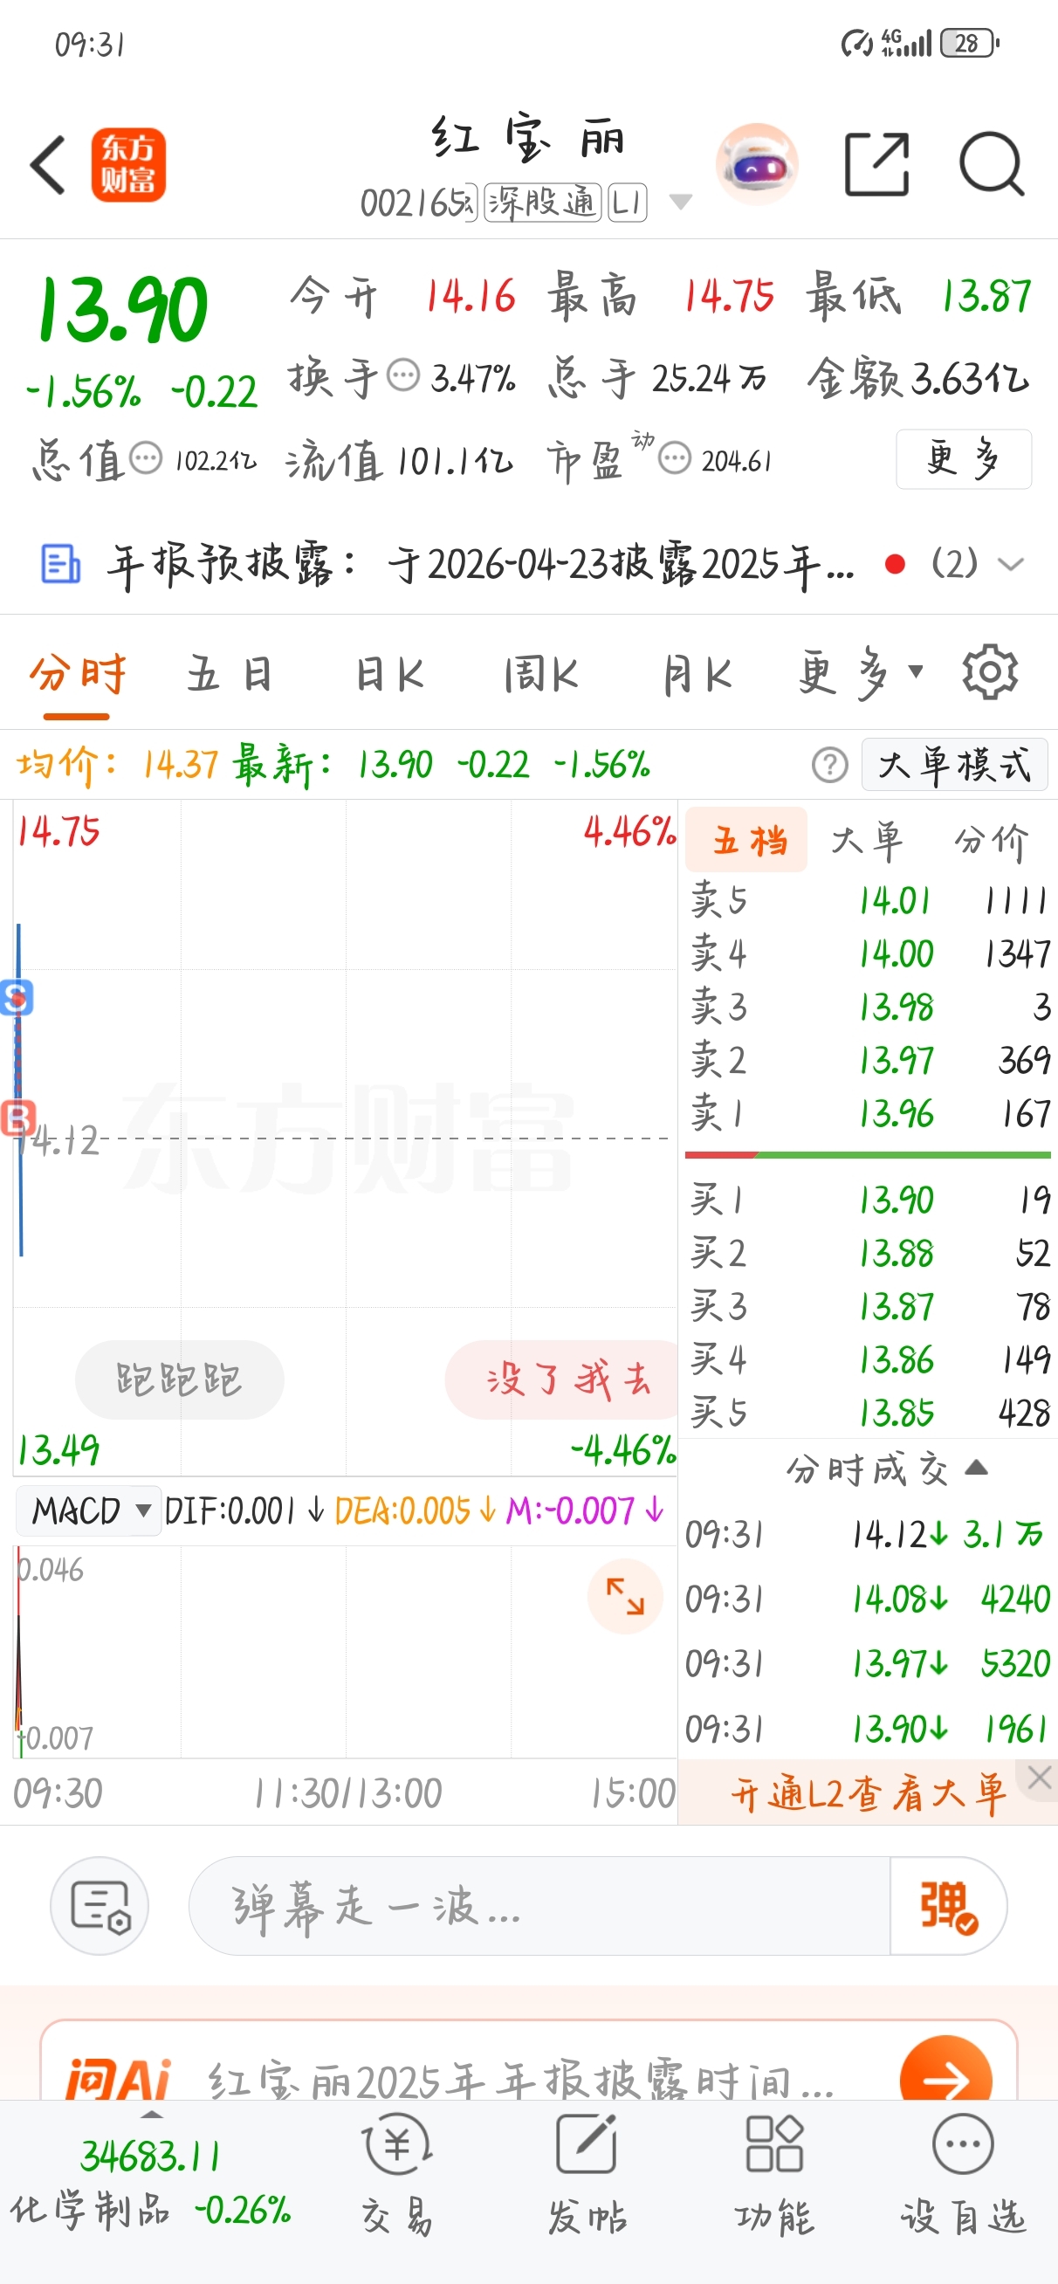Open 开通L2查看大单 promotion link
The width and height of the screenshot is (1058, 2284).
pyautogui.click(x=868, y=1793)
